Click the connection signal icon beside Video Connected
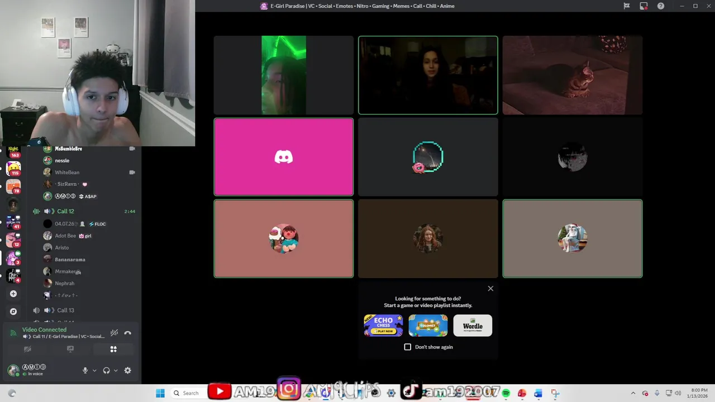This screenshot has width=715, height=402. pyautogui.click(x=13, y=333)
